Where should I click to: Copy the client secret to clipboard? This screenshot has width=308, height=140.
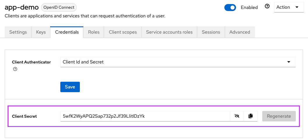(250, 116)
